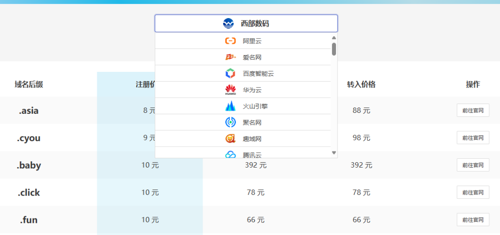Click .fun registration price 10 元
The image size is (500, 235).
[150, 220]
